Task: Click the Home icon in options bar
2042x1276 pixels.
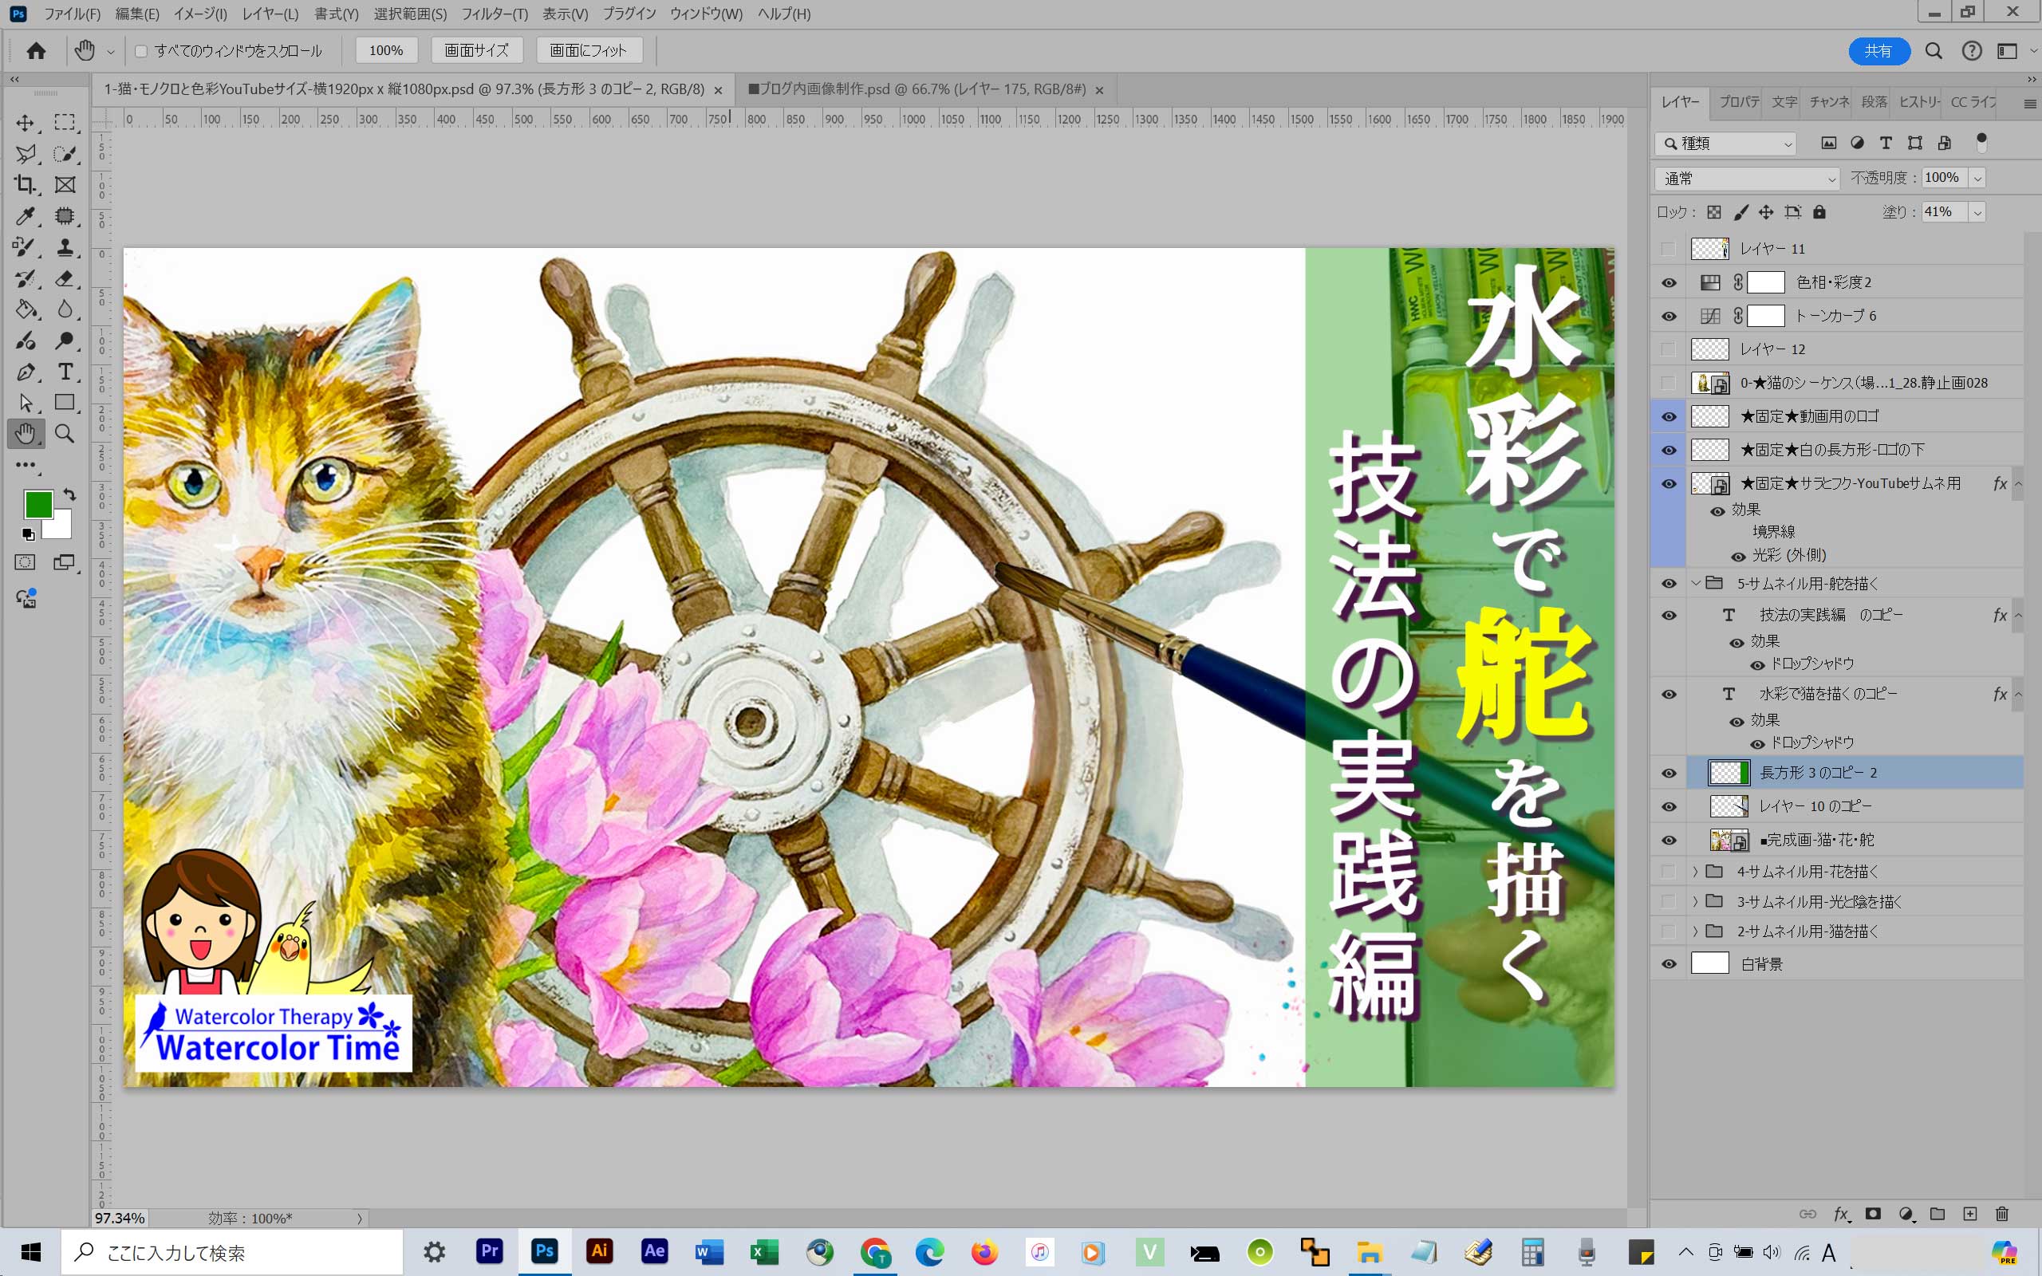Action: [x=36, y=50]
